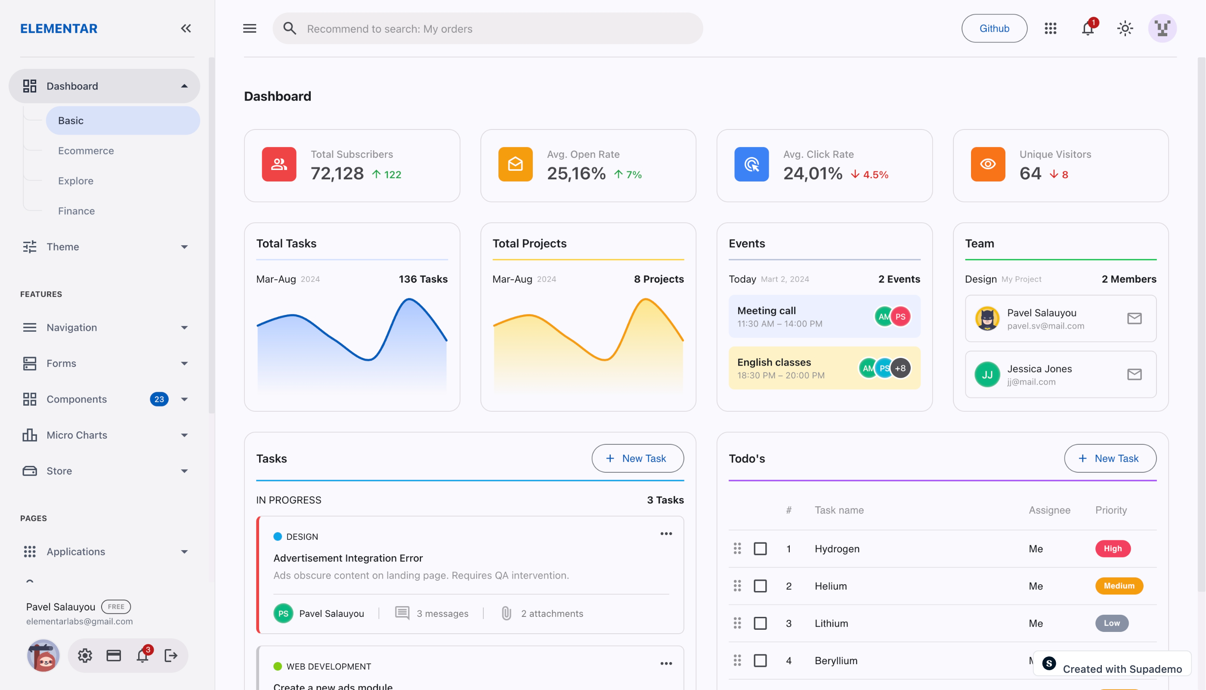
Task: Tick the Lithium todo checkbox
Action: coord(760,623)
